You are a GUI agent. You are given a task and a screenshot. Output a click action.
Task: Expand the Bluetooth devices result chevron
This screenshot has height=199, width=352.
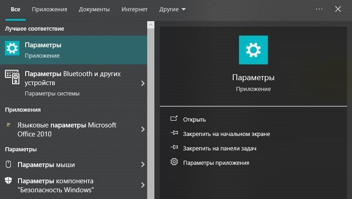(143, 84)
